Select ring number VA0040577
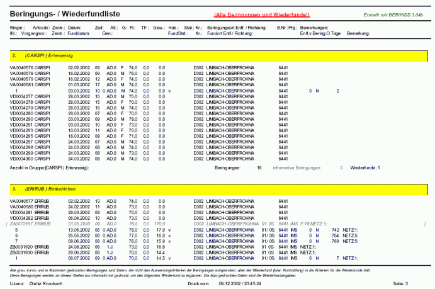Viewport: 435px width, 289px height. click(21, 201)
